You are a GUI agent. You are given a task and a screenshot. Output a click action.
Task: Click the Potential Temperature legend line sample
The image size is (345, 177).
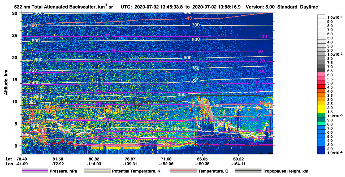coord(97,171)
